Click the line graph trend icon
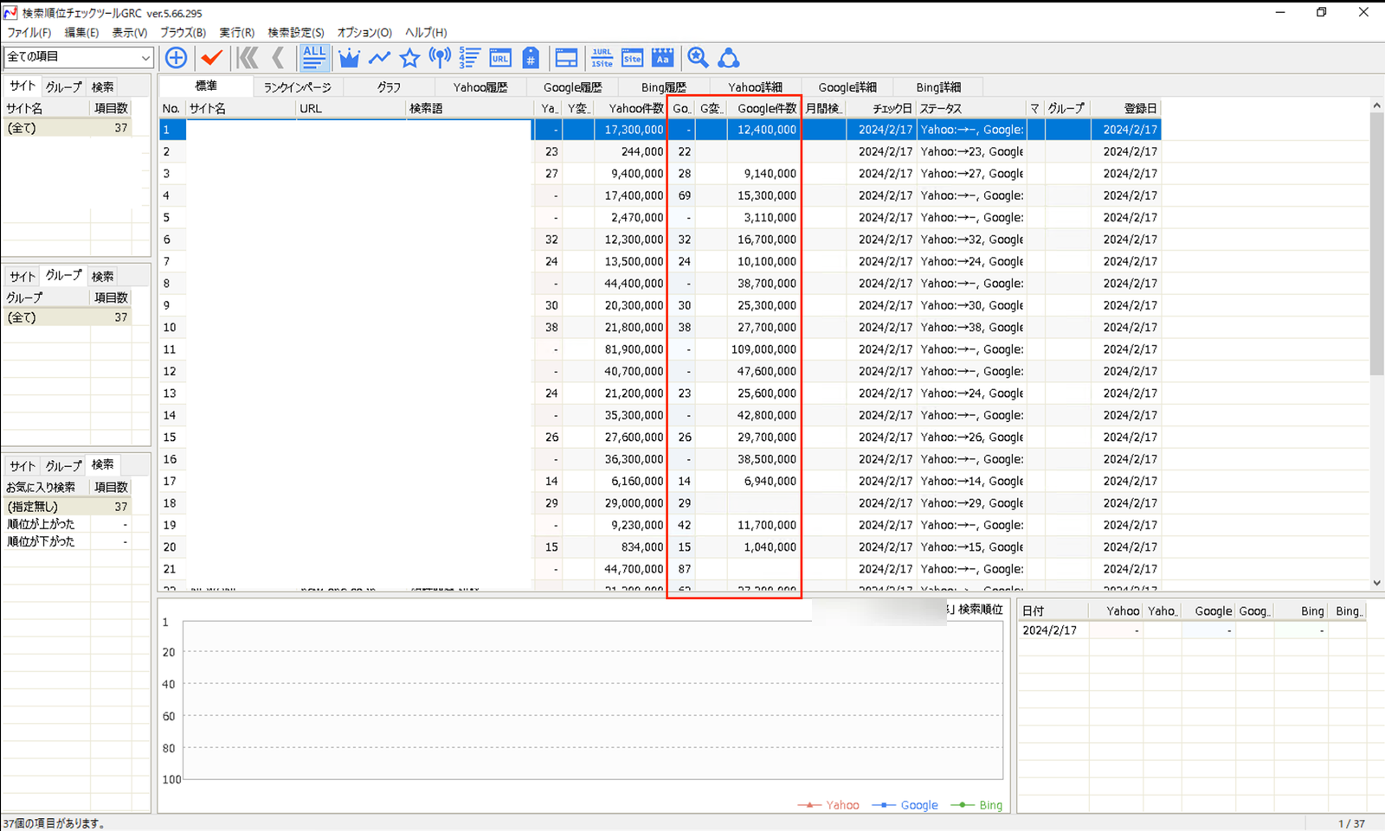Screen dimensions: 1385x831 coord(379,58)
